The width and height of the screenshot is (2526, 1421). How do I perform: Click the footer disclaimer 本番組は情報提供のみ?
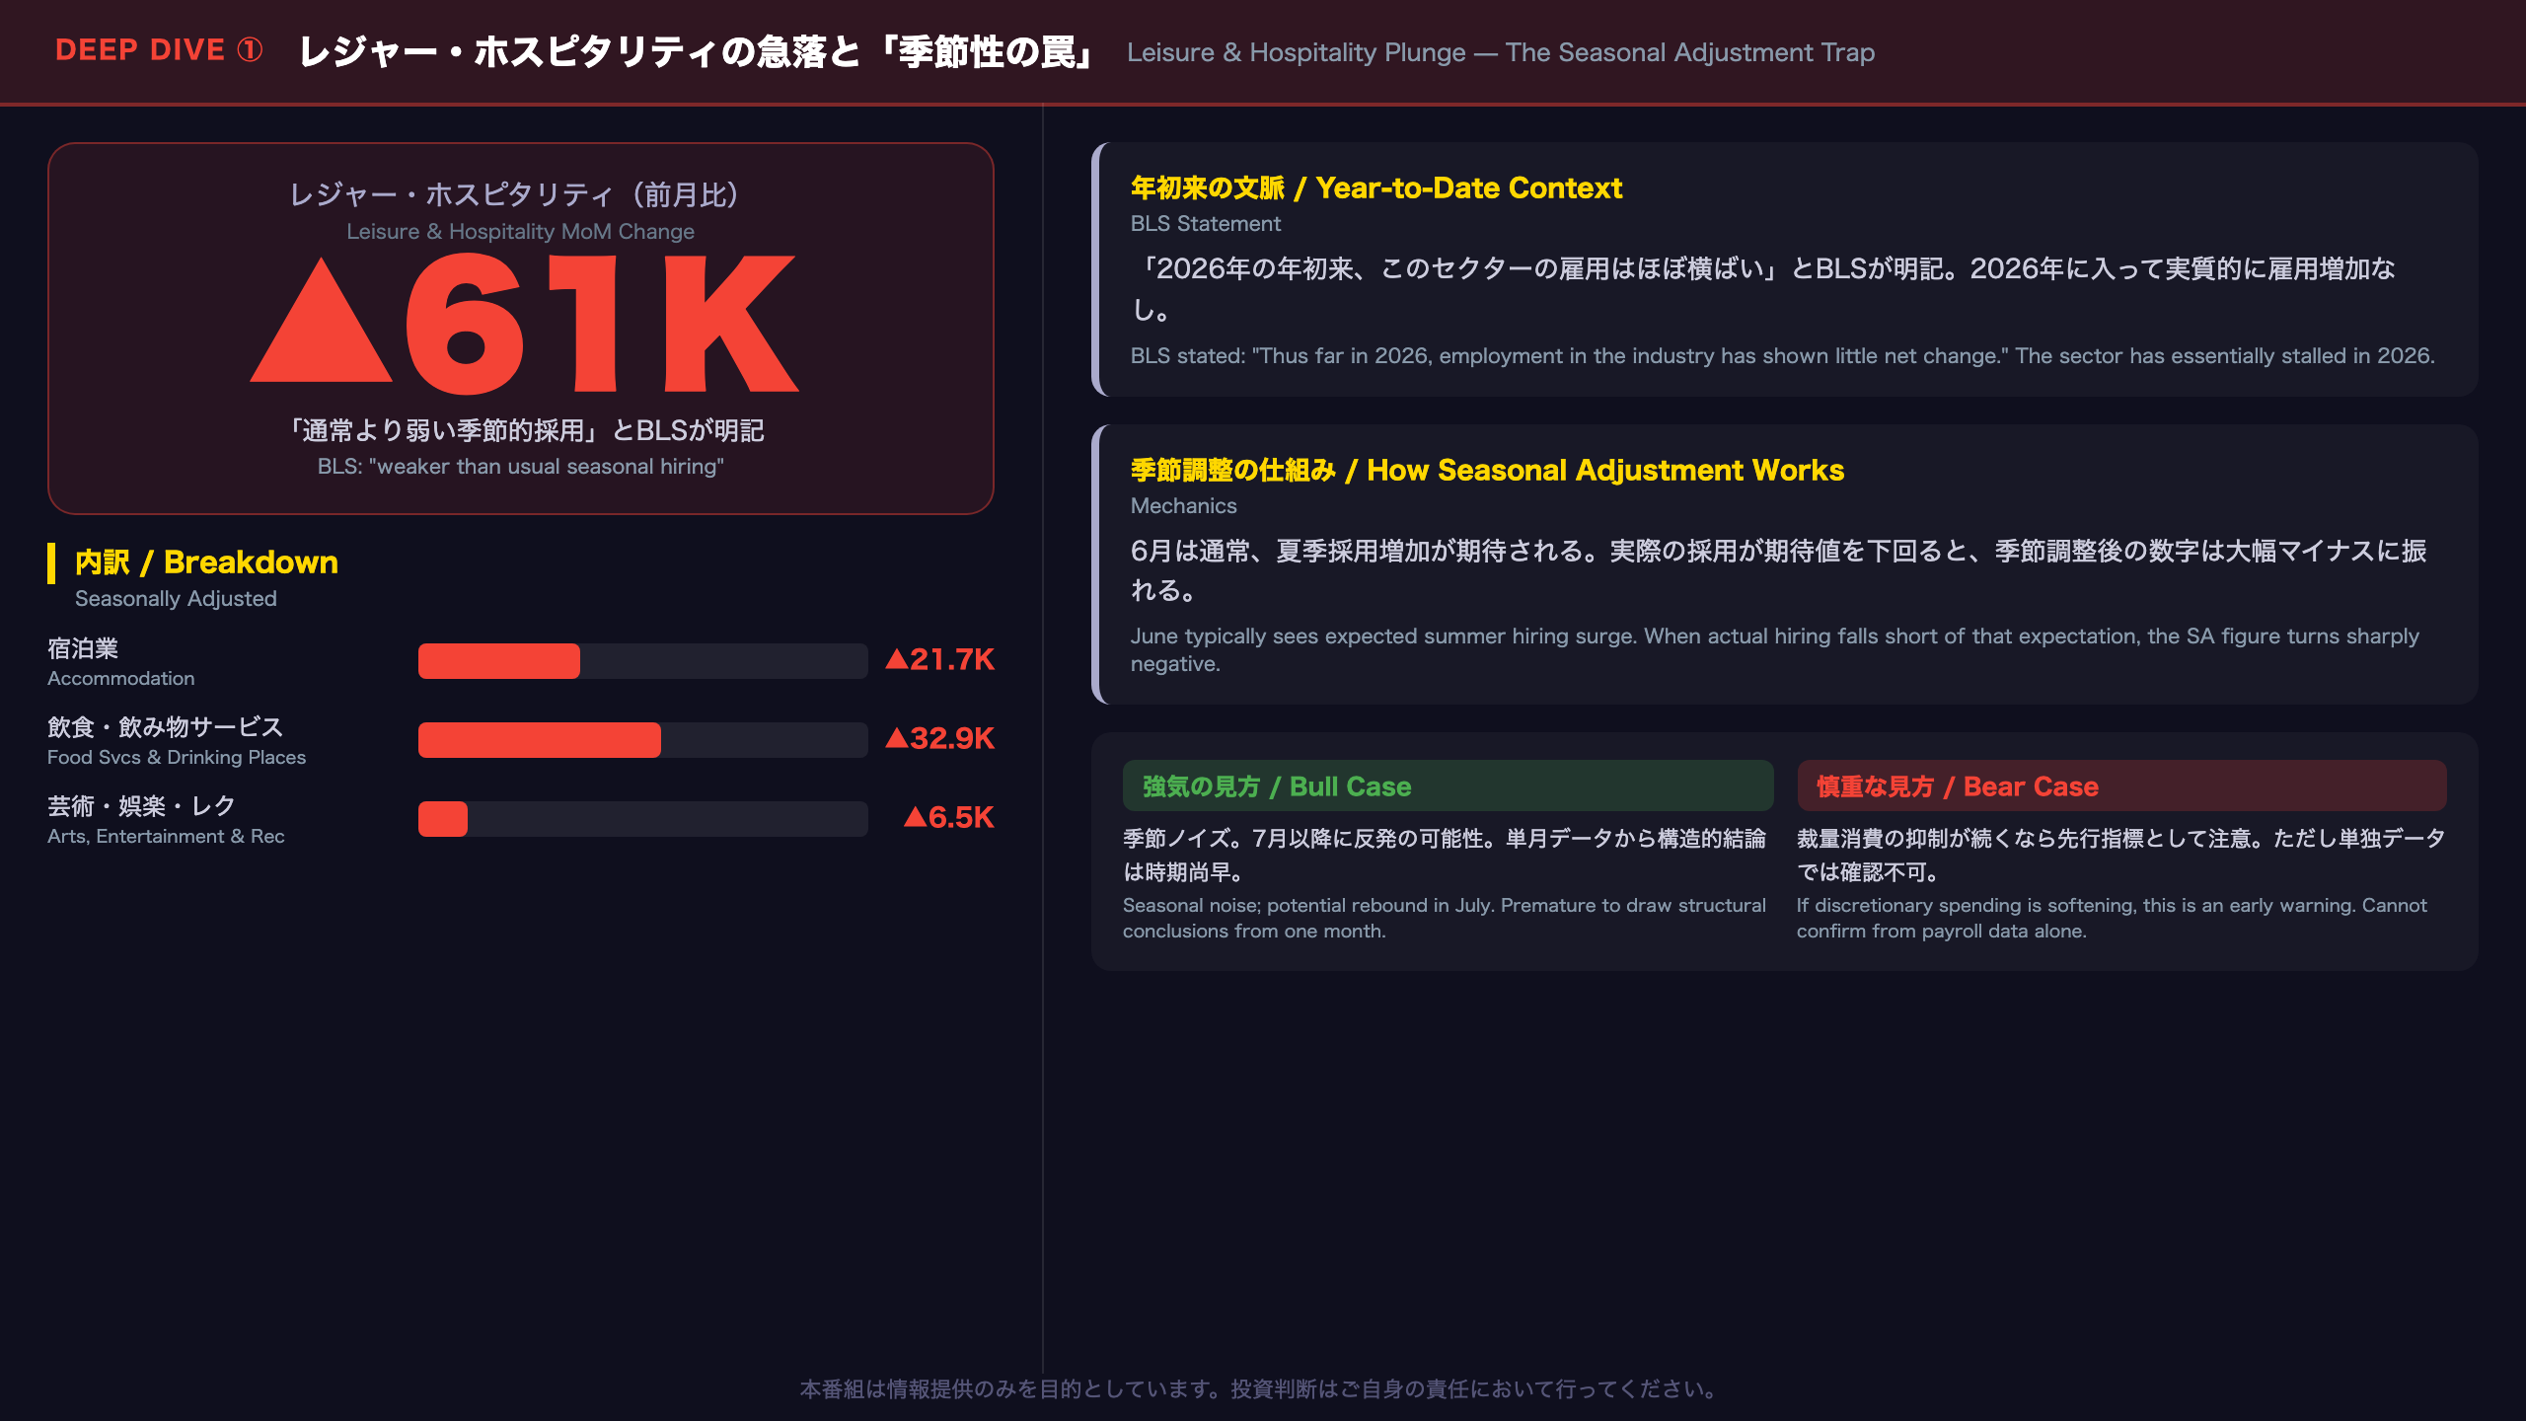click(1262, 1389)
